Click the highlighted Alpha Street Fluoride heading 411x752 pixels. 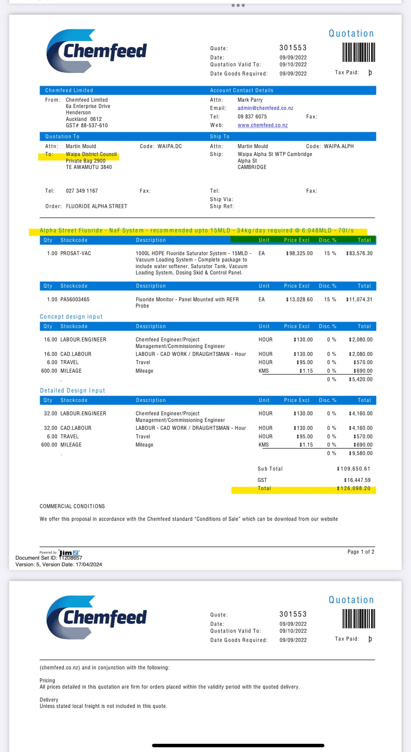[x=196, y=231]
